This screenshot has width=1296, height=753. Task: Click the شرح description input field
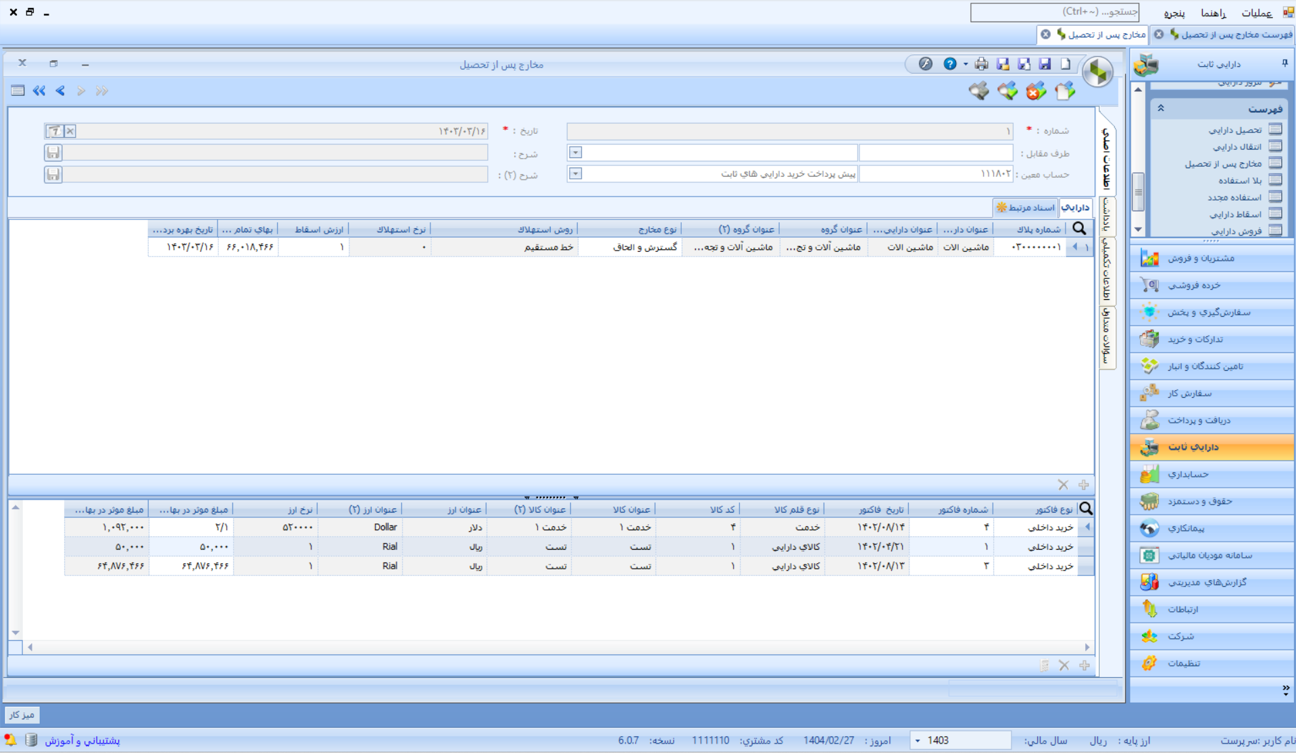click(275, 153)
